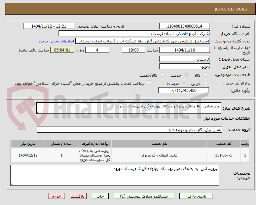Click service code cell ت -35-351
Viewport: 256px width, 205px height.
(223, 155)
